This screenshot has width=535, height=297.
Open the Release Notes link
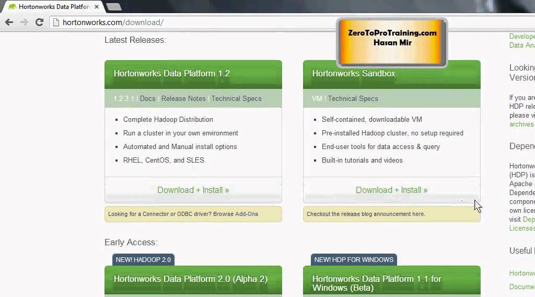(183, 99)
